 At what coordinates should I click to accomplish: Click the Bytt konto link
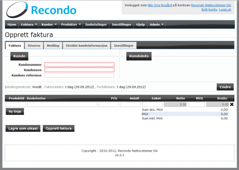tap(209, 10)
